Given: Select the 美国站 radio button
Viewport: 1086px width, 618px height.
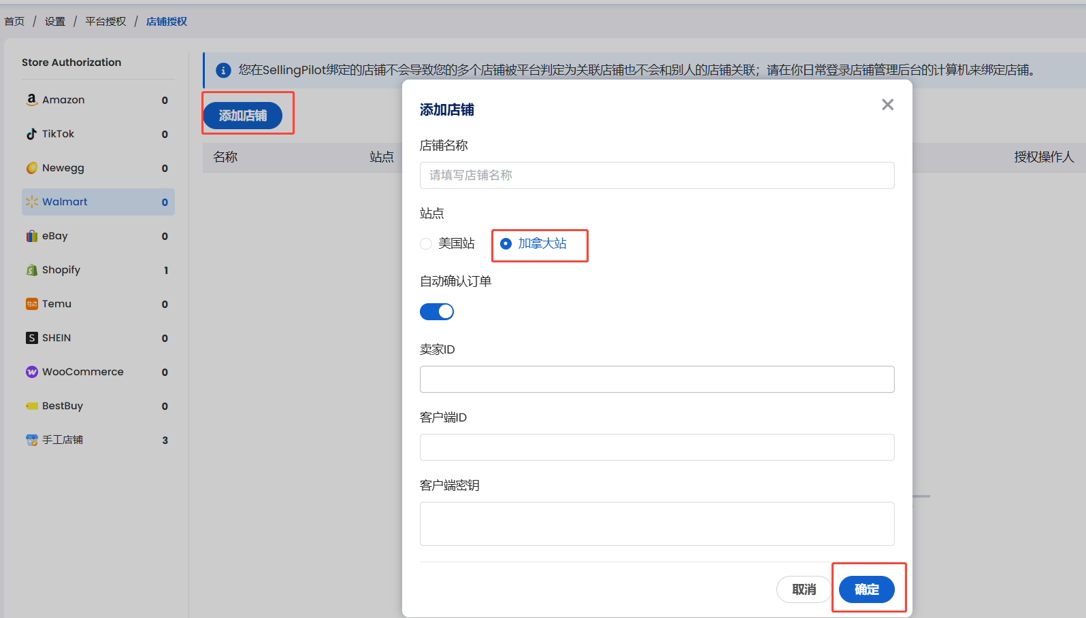Looking at the screenshot, I should point(427,243).
